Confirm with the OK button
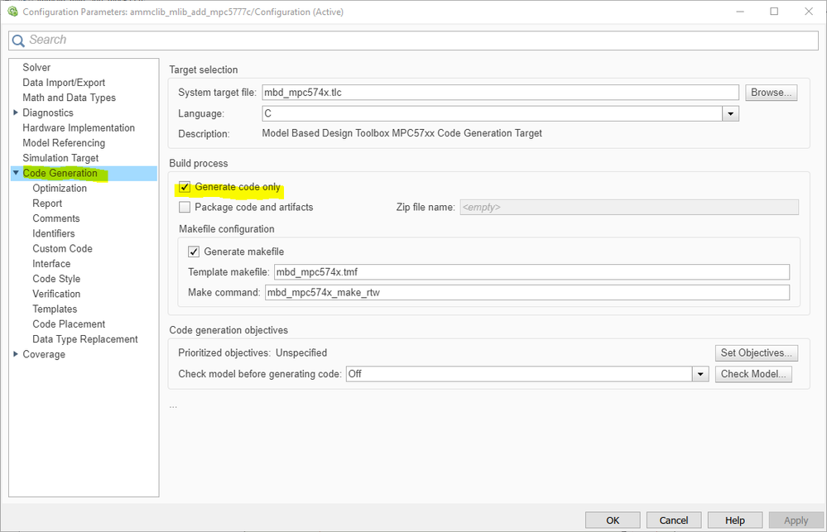This screenshot has width=827, height=532. click(613, 520)
